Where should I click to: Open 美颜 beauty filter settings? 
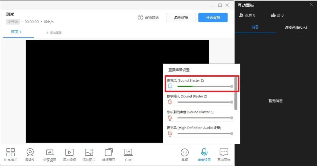(185, 155)
